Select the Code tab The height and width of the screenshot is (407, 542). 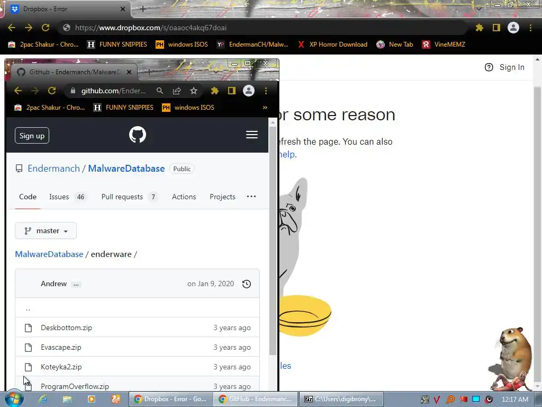coord(28,197)
